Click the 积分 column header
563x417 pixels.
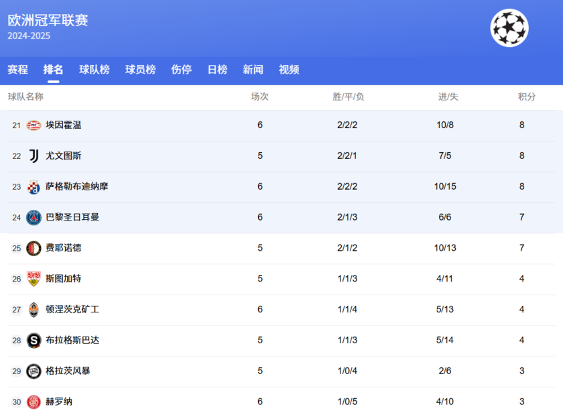tap(526, 97)
